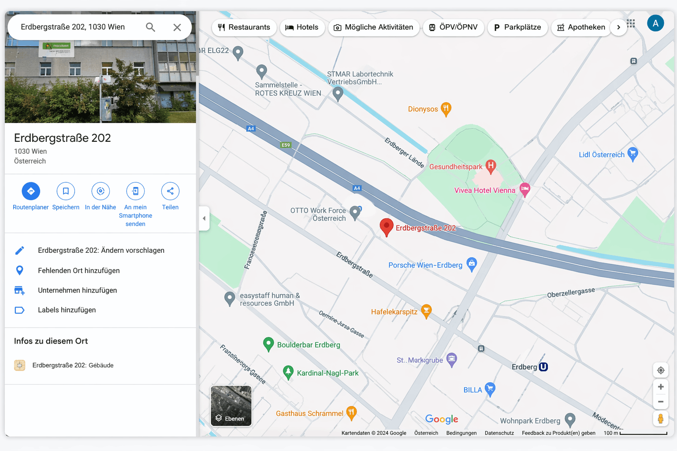Select the ÖPV/ÖPNV transit chip
Image resolution: width=677 pixels, height=451 pixels.
(x=454, y=27)
